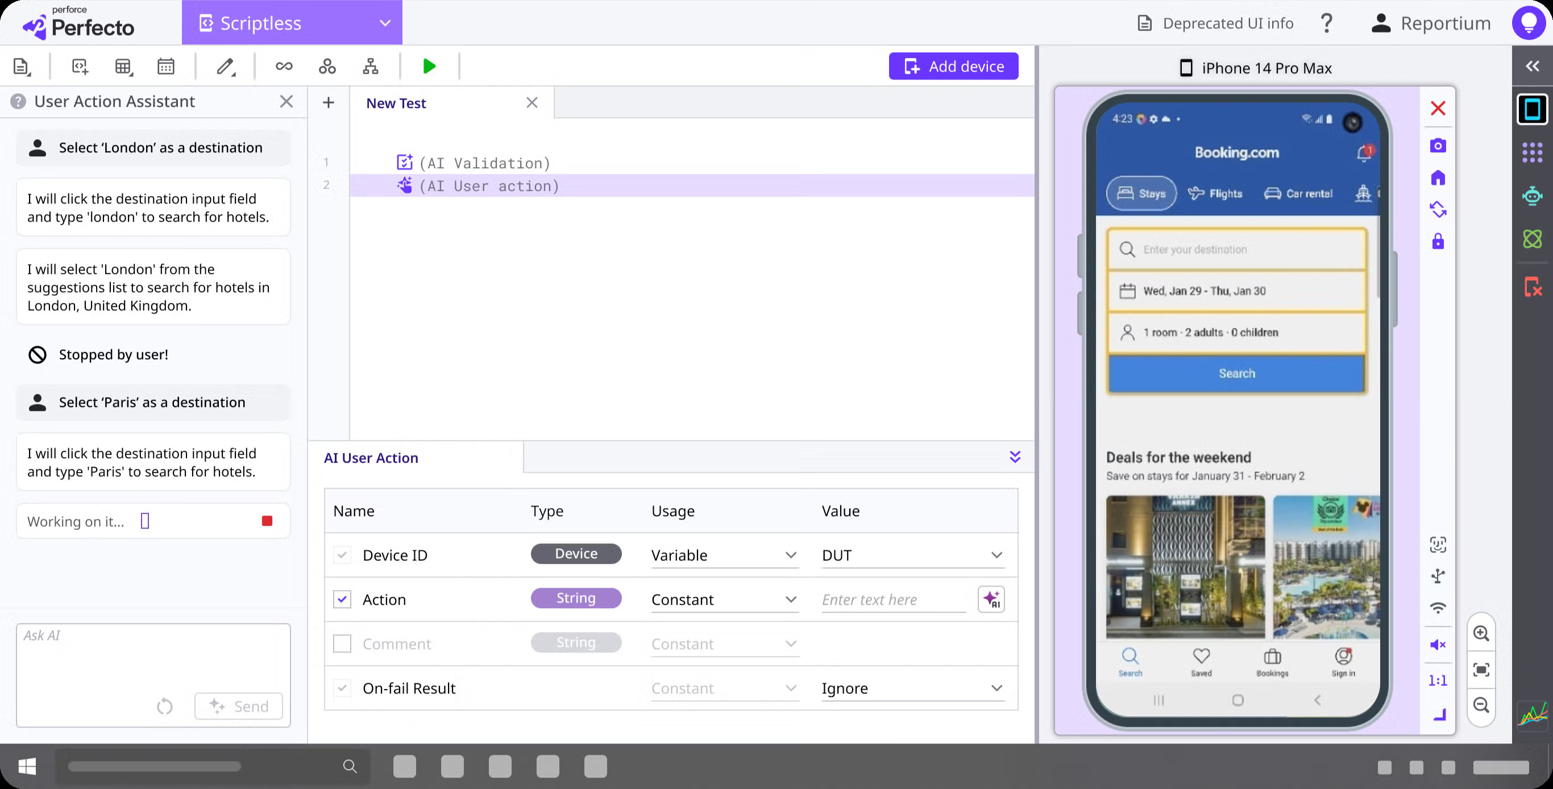Rotate the device with rotate icon
The height and width of the screenshot is (789, 1553).
[1438, 209]
